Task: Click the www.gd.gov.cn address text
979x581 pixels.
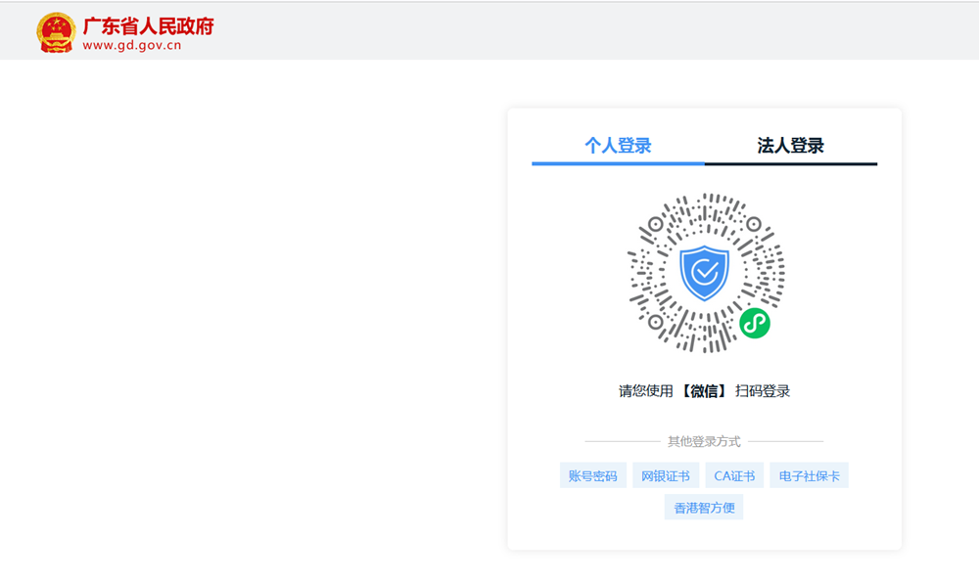Action: click(x=132, y=45)
